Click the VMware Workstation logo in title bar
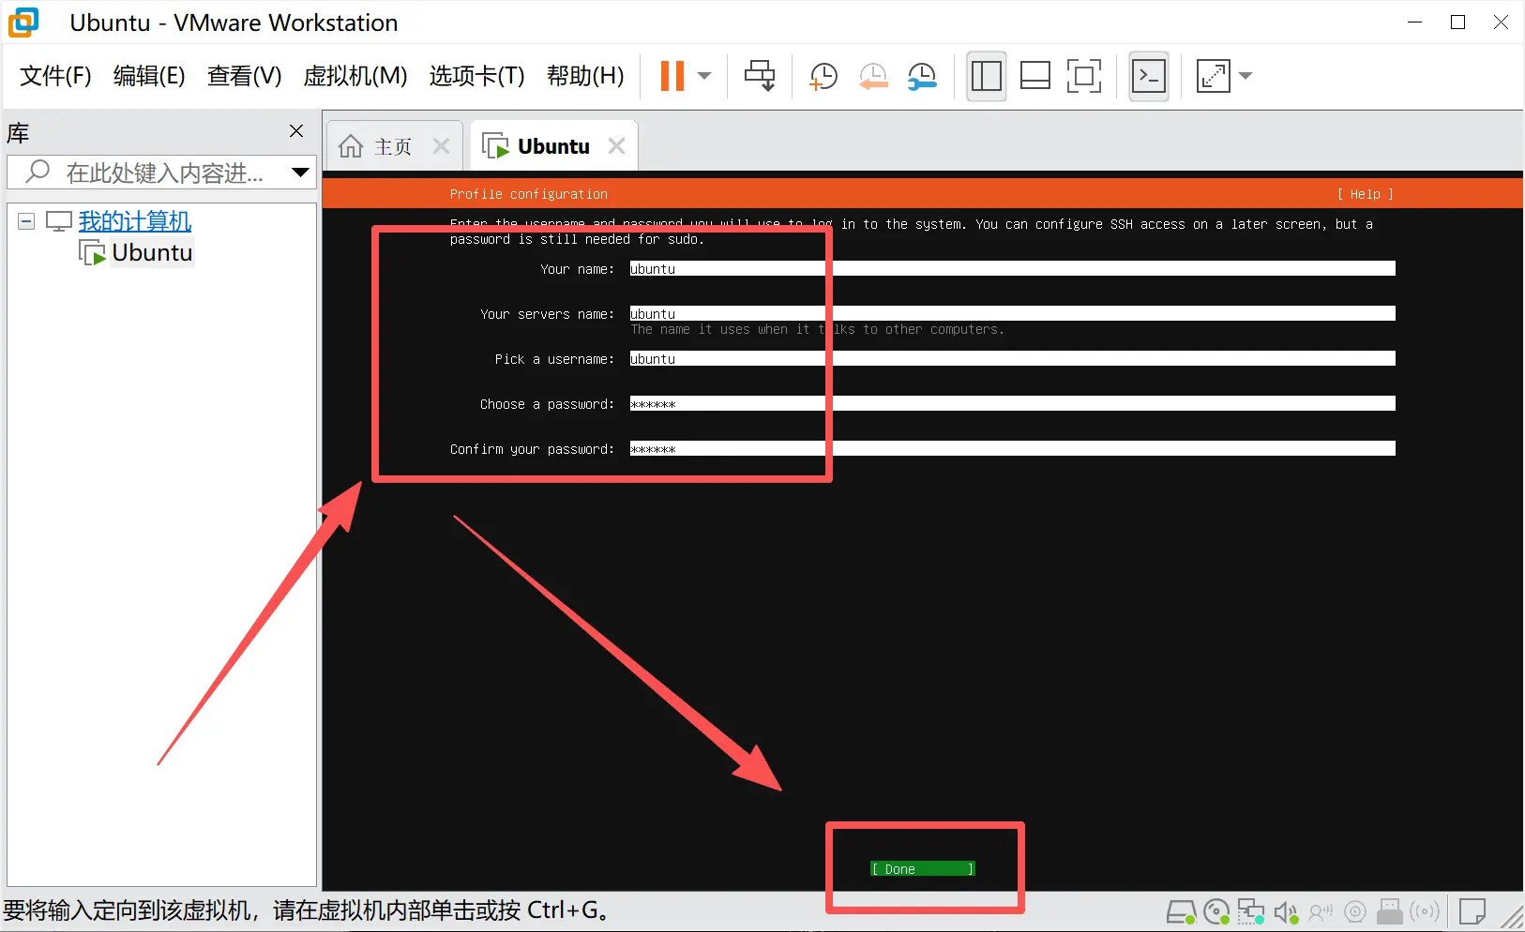 [x=23, y=23]
